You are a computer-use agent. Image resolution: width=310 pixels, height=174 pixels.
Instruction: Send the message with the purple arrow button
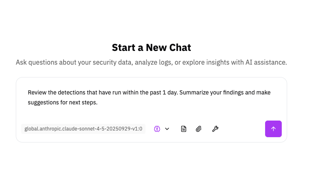pyautogui.click(x=273, y=129)
